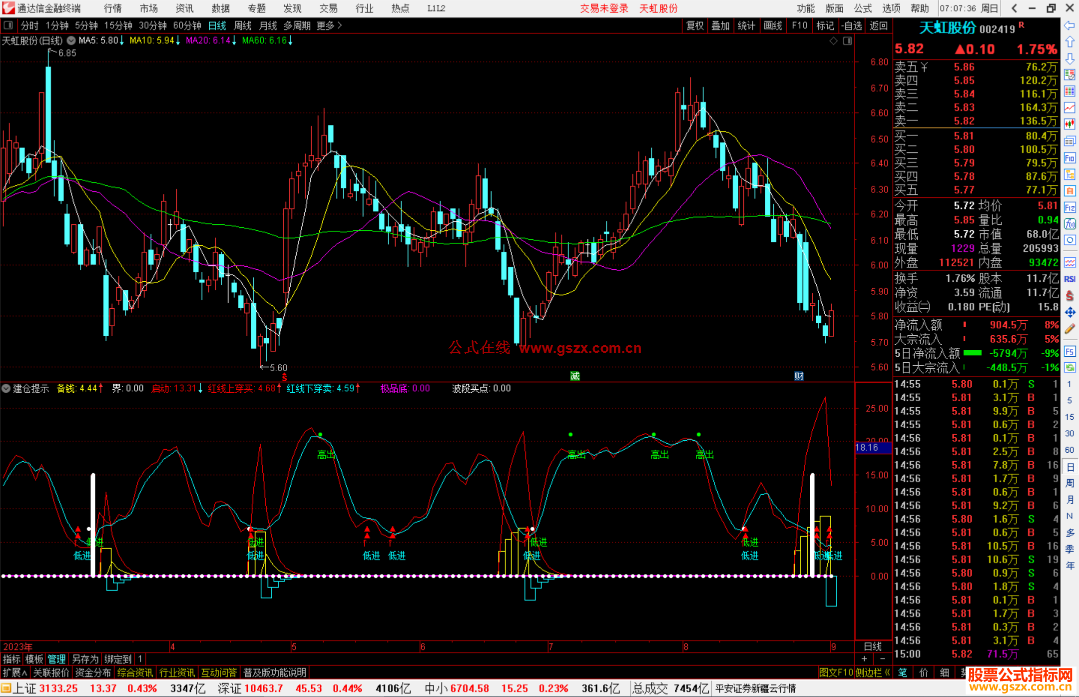This screenshot has height=697, width=1079.
Task: Open the intraday line chart icon
Action: 1070,108
